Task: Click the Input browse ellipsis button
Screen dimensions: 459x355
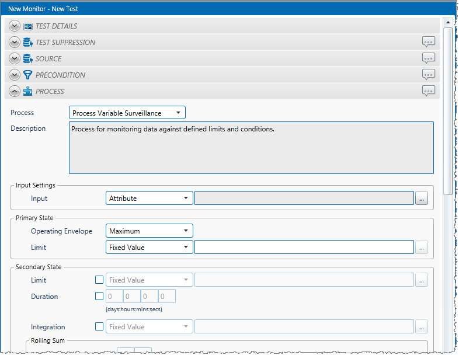Action: 422,199
